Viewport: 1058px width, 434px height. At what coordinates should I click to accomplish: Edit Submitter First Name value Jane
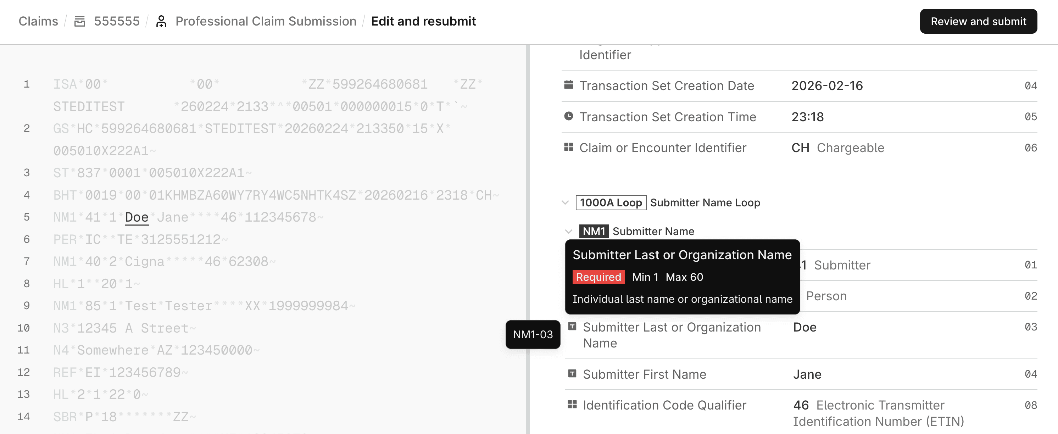pyautogui.click(x=807, y=374)
